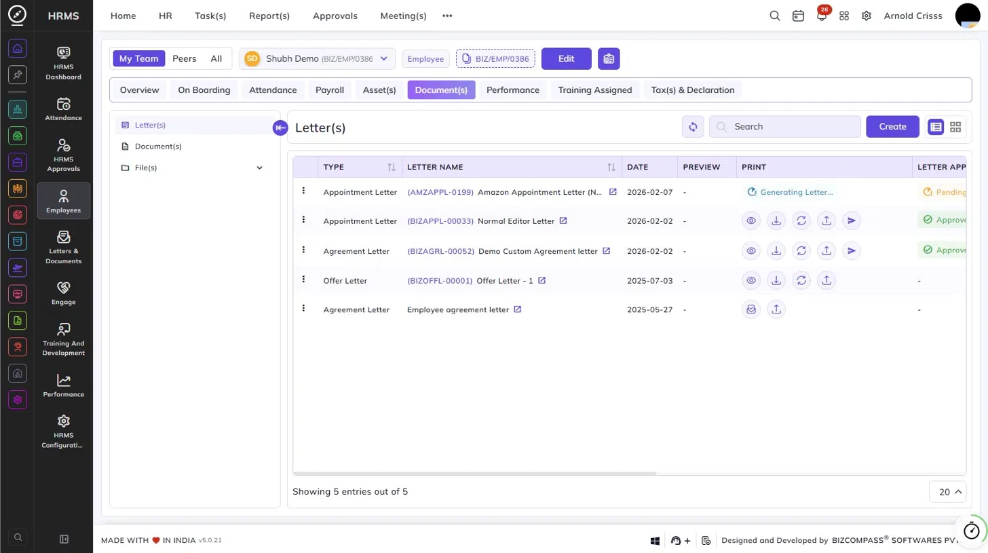
Task: Open the more options ellipsis after Meeting(s)
Action: point(446,16)
